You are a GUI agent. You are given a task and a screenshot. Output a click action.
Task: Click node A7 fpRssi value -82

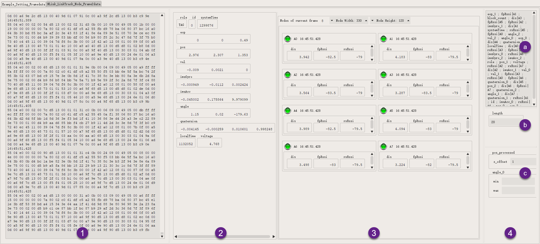[x=422, y=164]
